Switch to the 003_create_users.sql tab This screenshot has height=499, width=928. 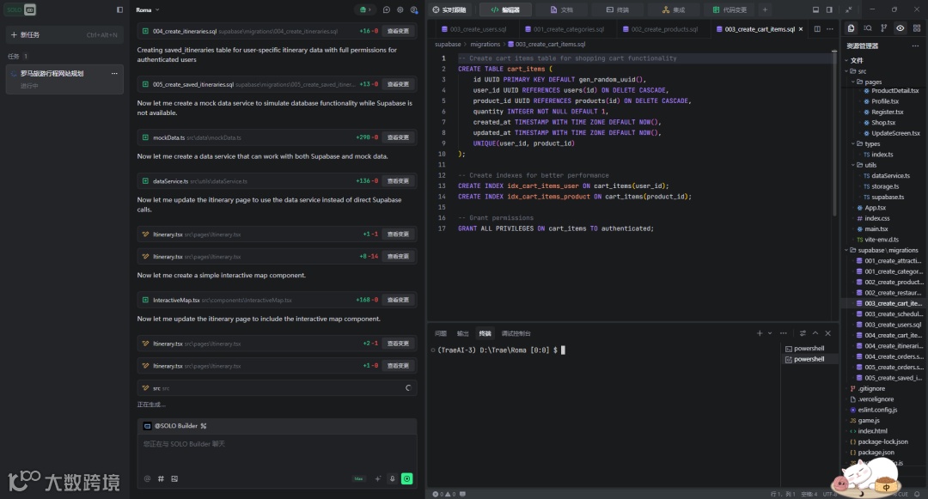[x=478, y=29]
